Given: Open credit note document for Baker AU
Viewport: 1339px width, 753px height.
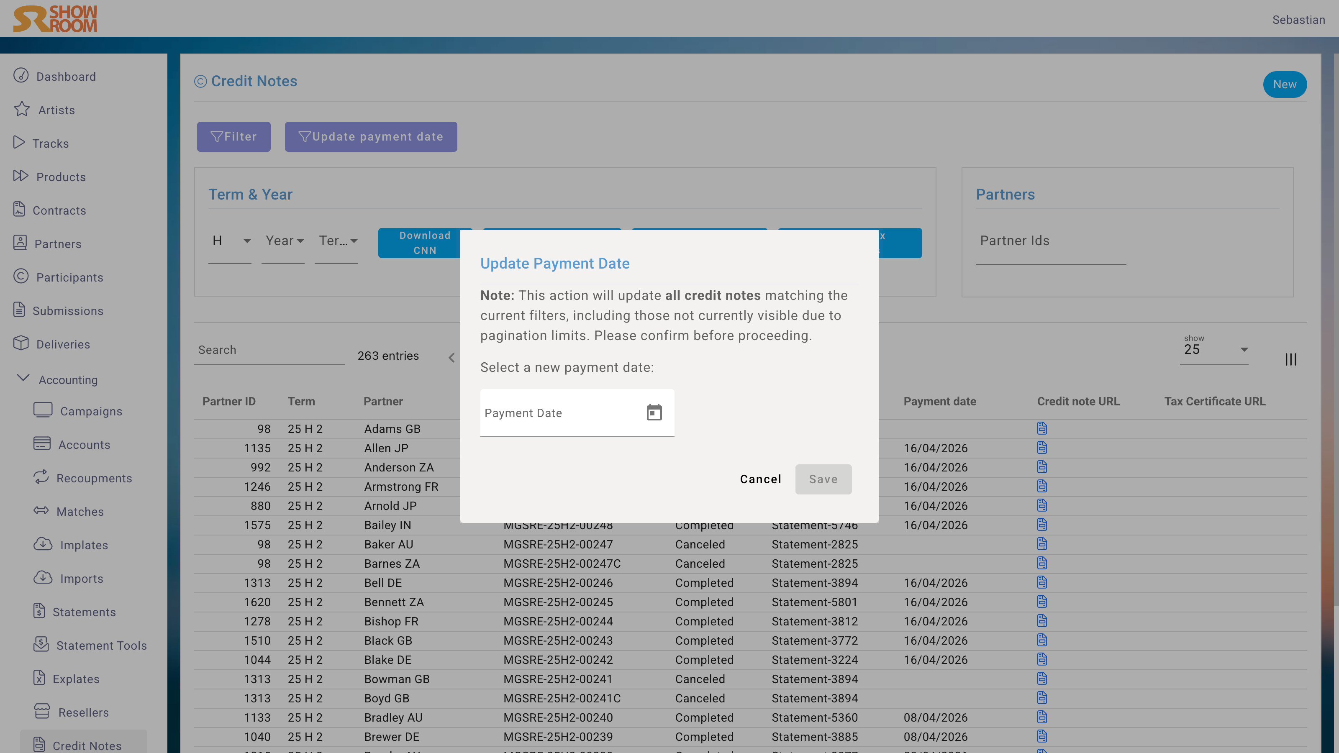Looking at the screenshot, I should (x=1041, y=543).
